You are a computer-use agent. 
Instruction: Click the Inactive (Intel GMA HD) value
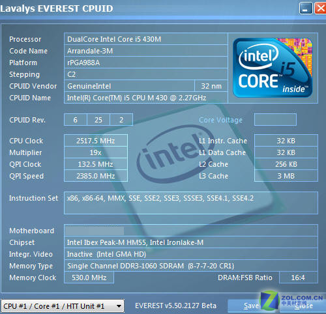(x=191, y=254)
